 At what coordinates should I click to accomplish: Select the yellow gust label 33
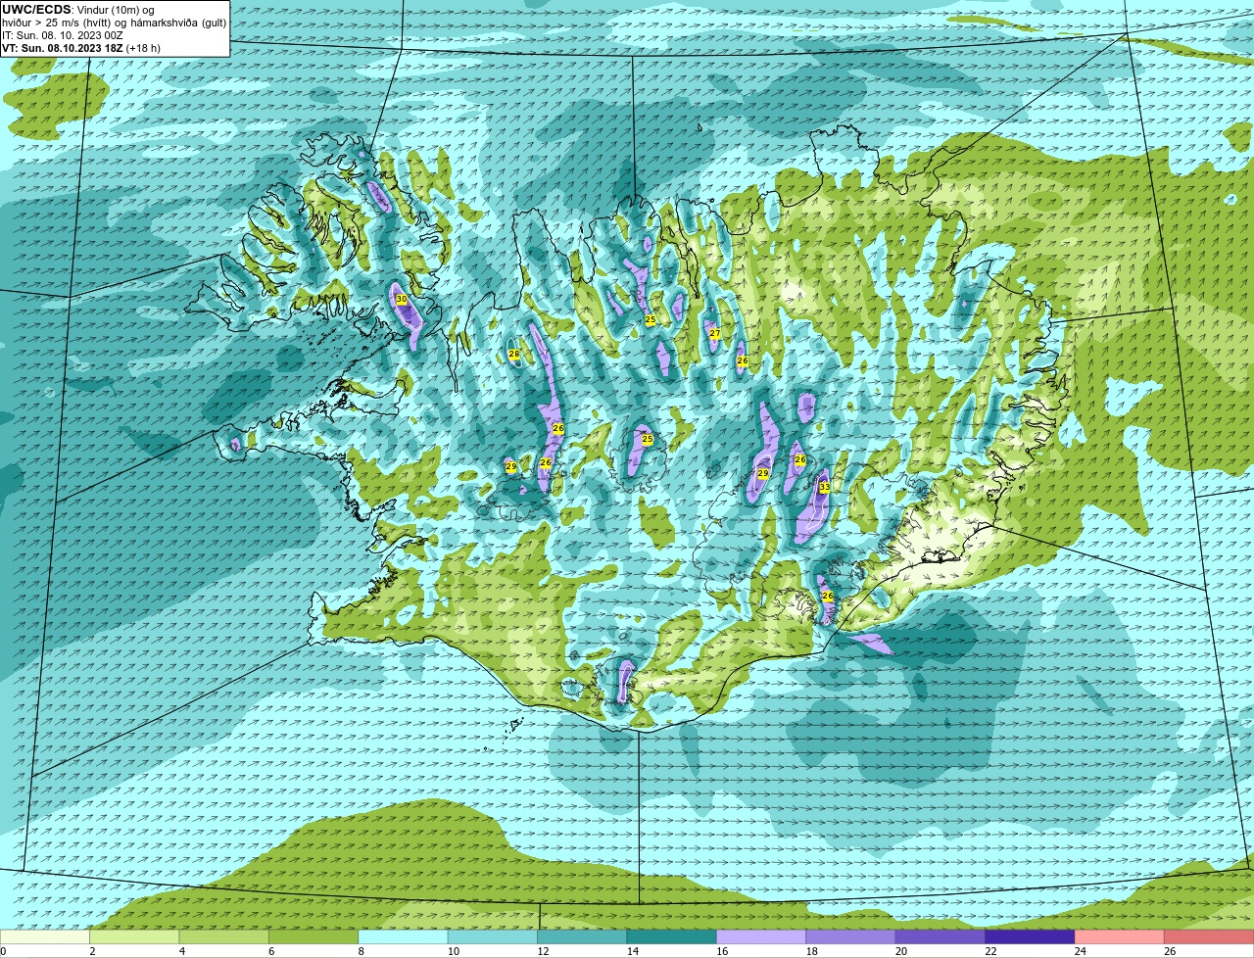824,487
